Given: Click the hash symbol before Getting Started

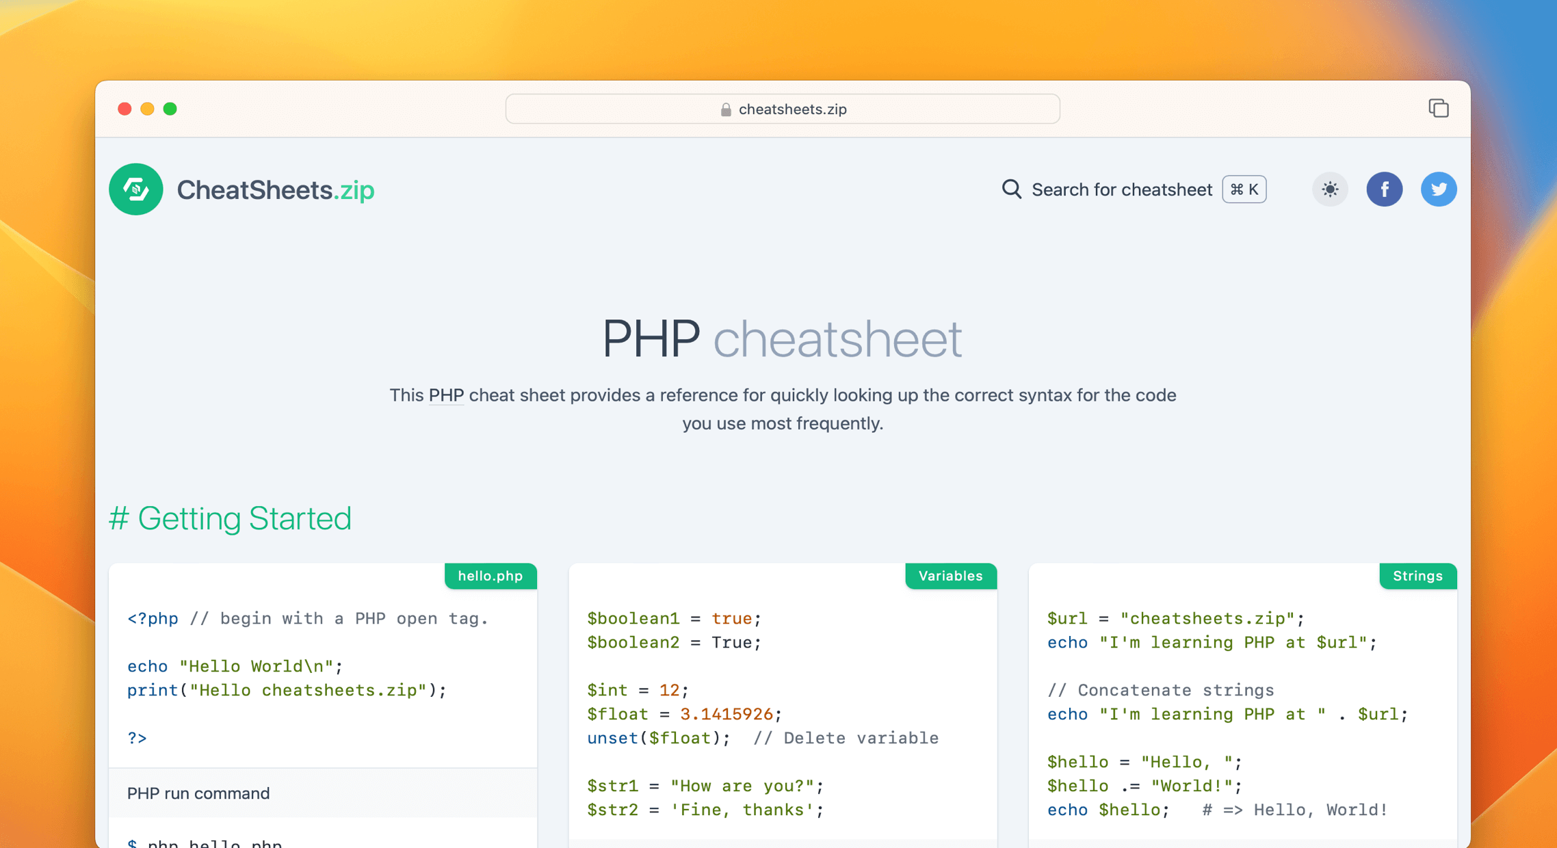Looking at the screenshot, I should pos(118,518).
